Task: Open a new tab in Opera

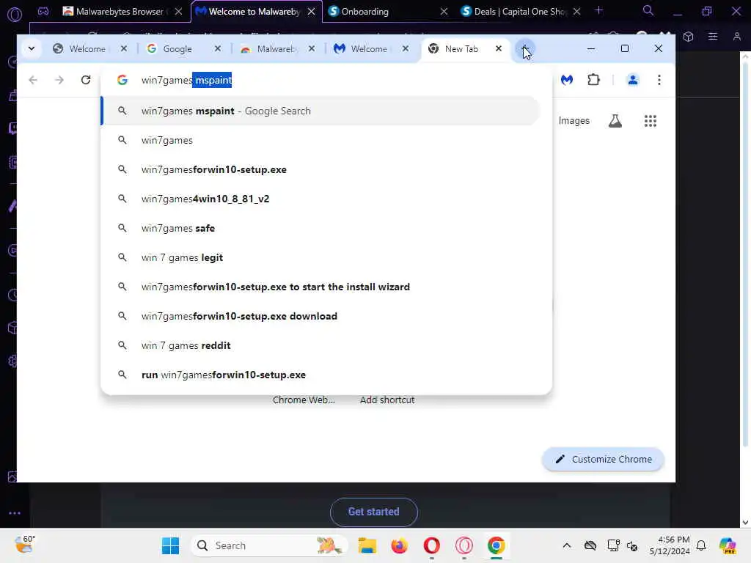Action: click(x=598, y=10)
